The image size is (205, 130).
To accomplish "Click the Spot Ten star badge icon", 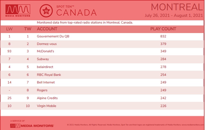I will [46, 11].
